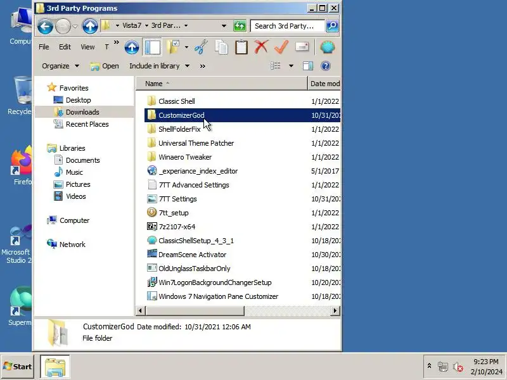Open the address bar history dropdown
The height and width of the screenshot is (380, 507).
pyautogui.click(x=224, y=26)
